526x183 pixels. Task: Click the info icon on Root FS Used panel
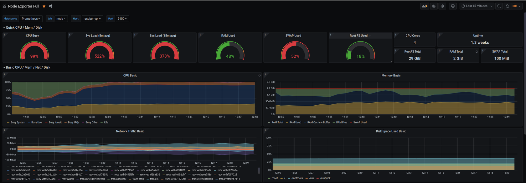pyautogui.click(x=331, y=35)
